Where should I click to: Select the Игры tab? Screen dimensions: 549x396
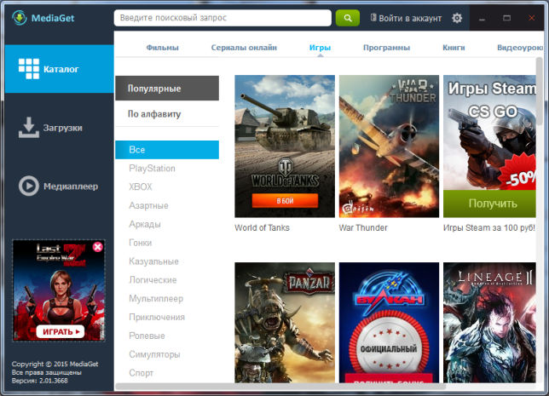320,48
